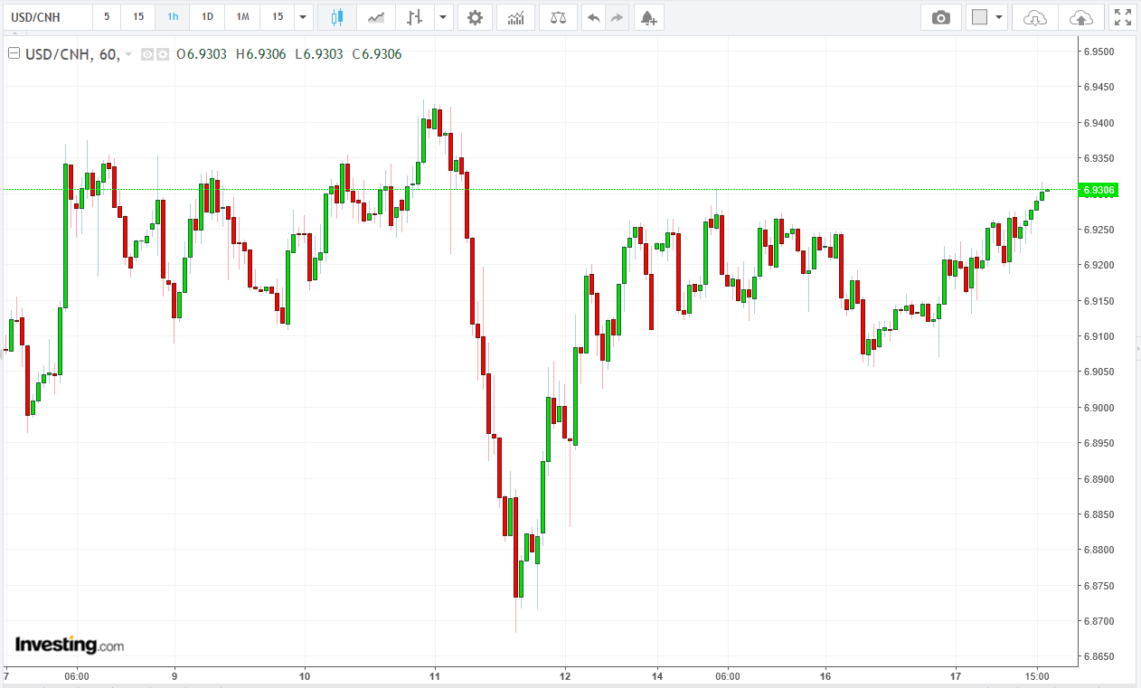Click the H6.9306 high value

click(x=260, y=54)
